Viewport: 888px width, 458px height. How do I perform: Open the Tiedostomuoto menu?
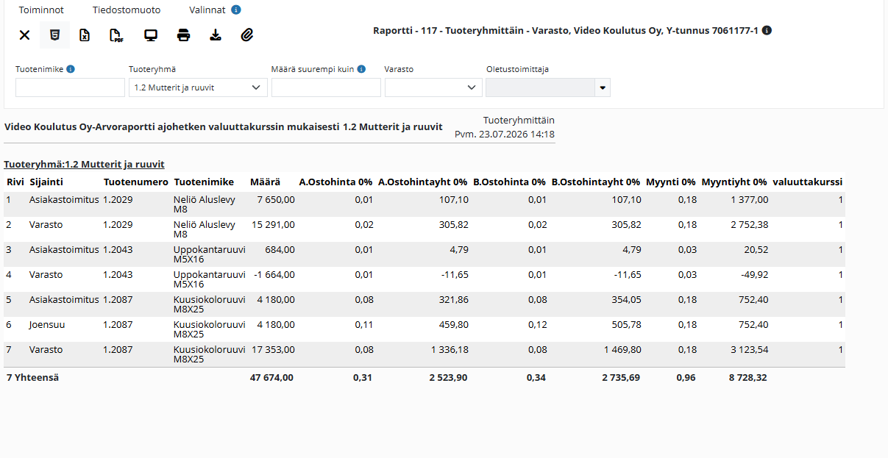click(127, 10)
